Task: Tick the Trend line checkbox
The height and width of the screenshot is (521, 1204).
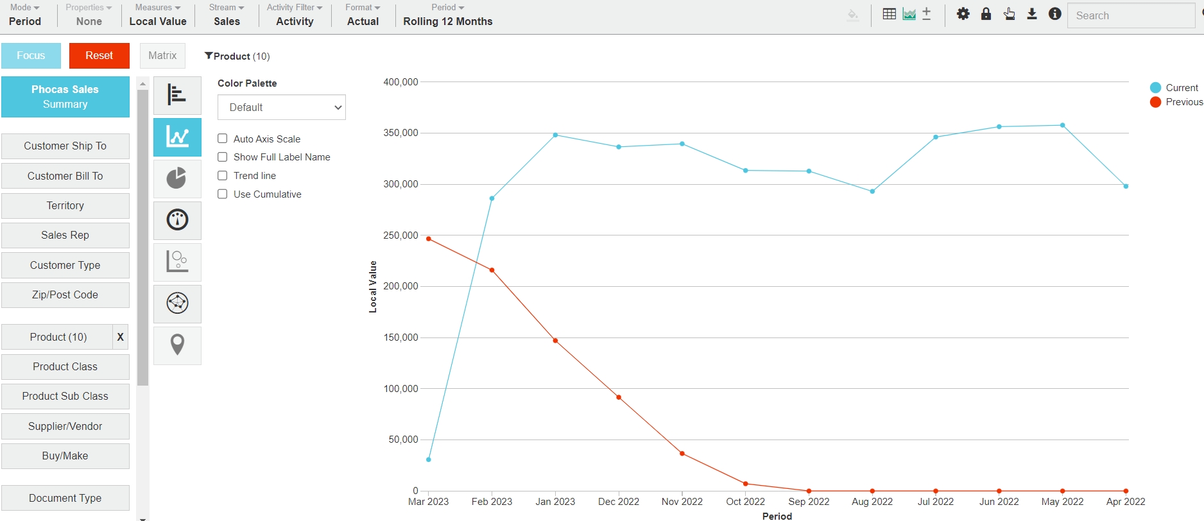Action: click(x=223, y=176)
